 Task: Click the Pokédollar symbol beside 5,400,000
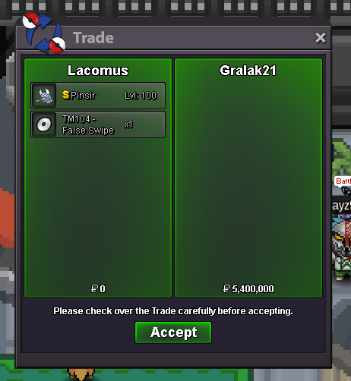pos(226,288)
